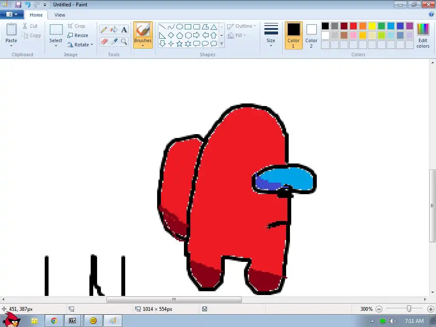Viewport: 436px width, 327px height.
Task: Open the Paint file menu button
Action: coord(11,14)
